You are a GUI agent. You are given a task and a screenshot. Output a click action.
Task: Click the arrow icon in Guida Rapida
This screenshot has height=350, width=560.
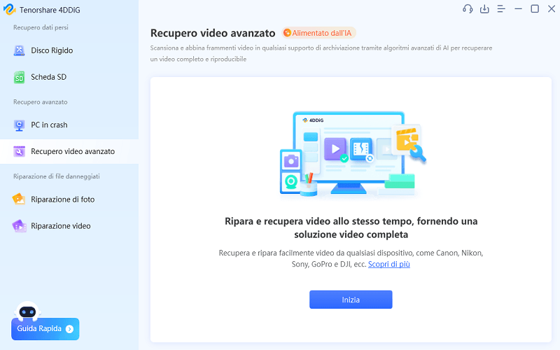click(69, 329)
